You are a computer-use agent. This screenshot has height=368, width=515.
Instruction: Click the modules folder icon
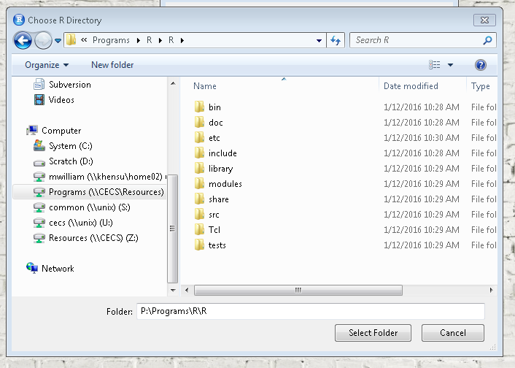199,183
